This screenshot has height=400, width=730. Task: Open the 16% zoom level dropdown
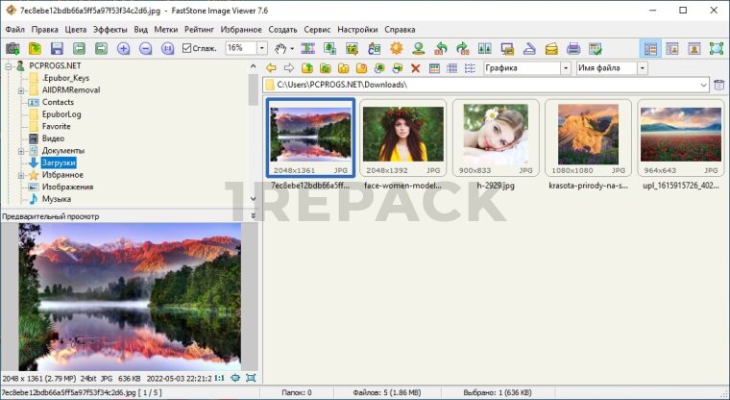click(x=261, y=48)
